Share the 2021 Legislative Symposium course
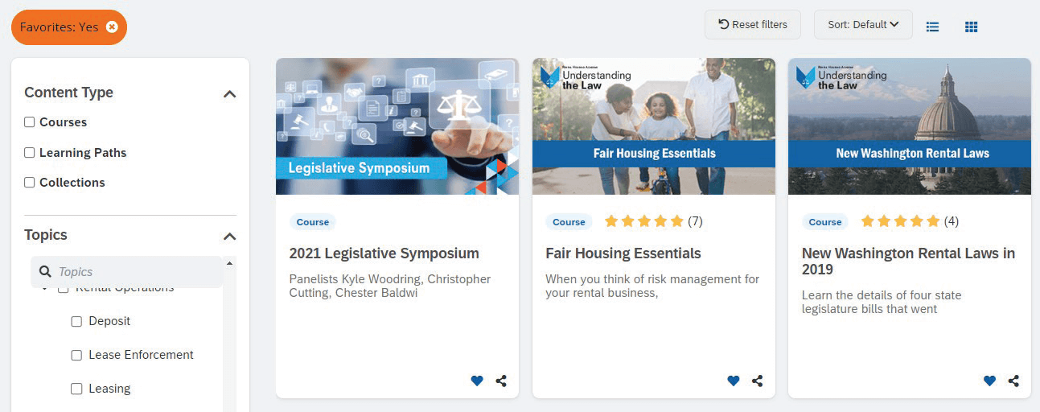Viewport: 1040px width, 412px height. [501, 381]
